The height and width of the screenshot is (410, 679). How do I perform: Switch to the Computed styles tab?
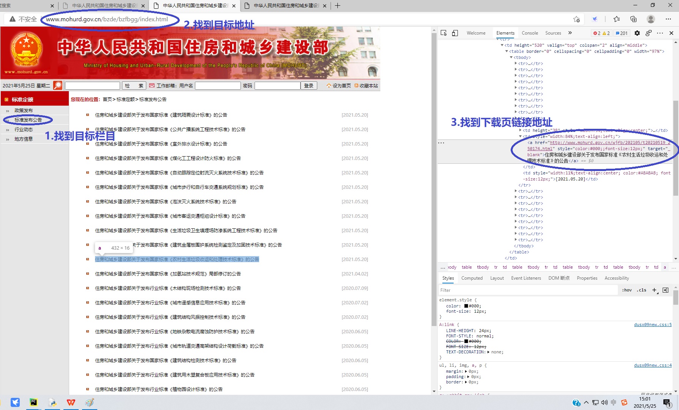pyautogui.click(x=472, y=278)
